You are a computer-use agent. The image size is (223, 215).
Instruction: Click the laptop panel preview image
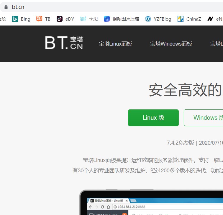153,203
